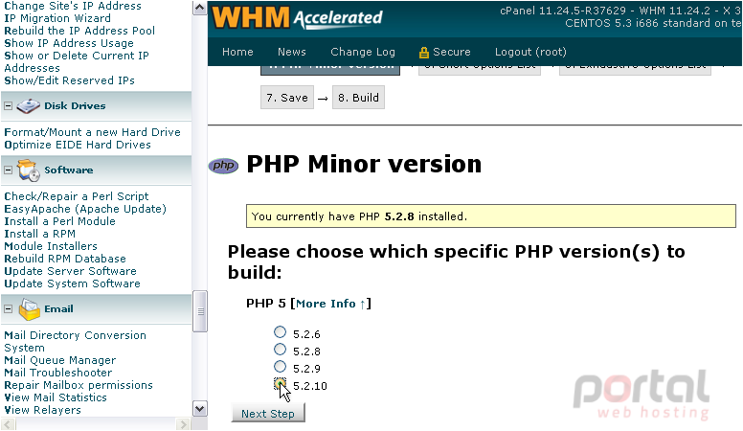Screen dimensions: 743x431
Task: Collapse the Software section
Action: (x=8, y=170)
